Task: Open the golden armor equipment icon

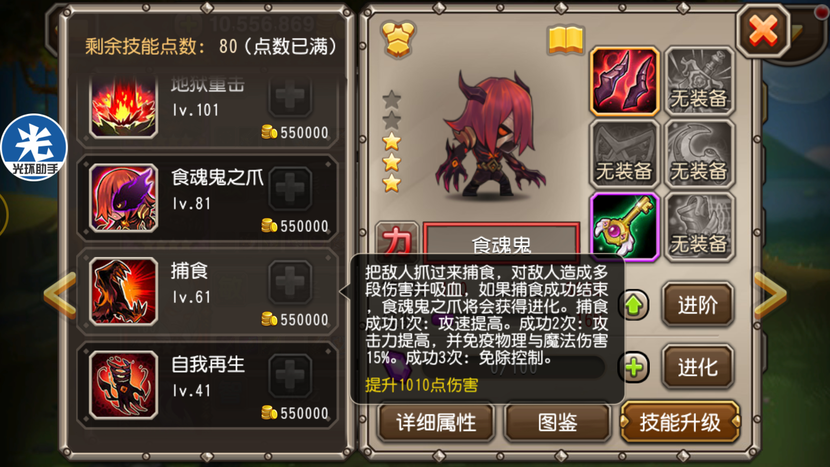Action: click(x=398, y=40)
